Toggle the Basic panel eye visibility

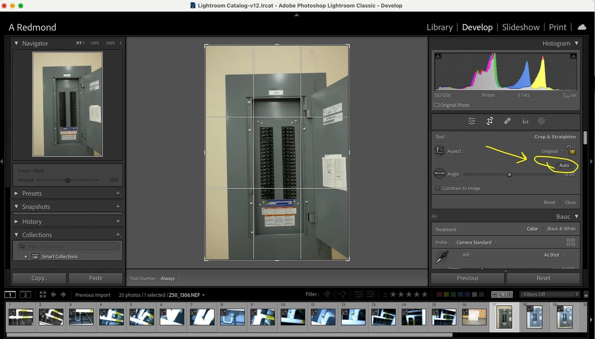[x=434, y=216]
